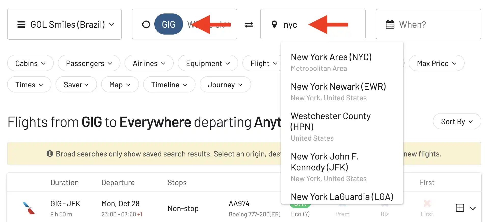This screenshot has height=222, width=495.
Task: Click the Eco (7) availability cell
Action: click(300, 214)
